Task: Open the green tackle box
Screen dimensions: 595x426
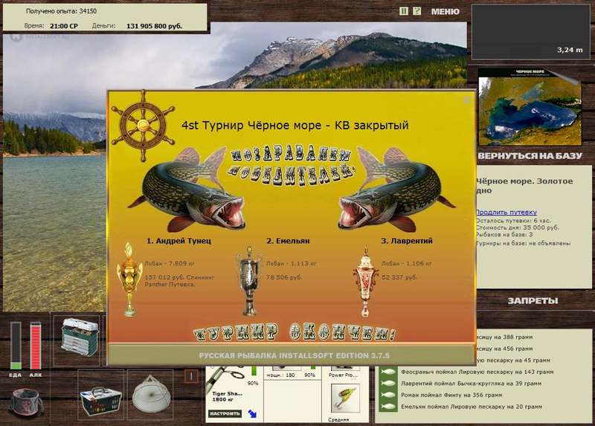Action: [79, 338]
